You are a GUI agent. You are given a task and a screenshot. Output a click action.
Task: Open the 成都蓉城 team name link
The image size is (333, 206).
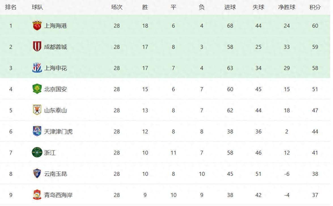(x=56, y=47)
